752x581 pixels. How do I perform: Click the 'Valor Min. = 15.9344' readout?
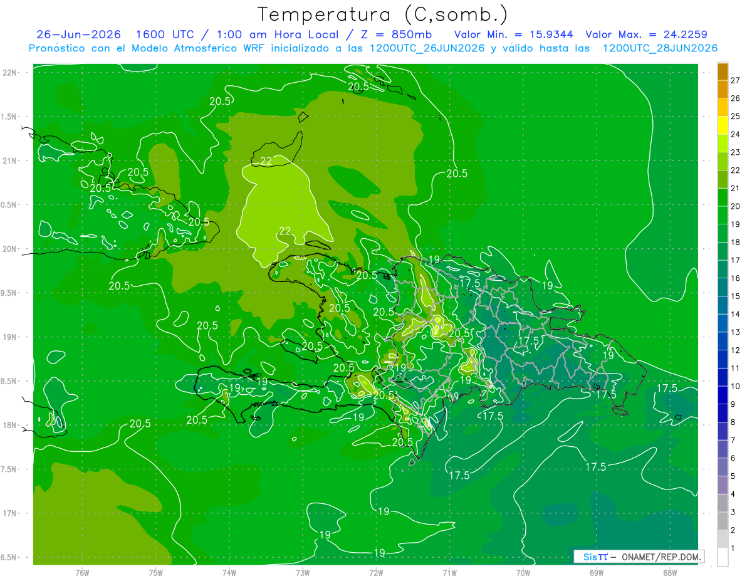click(x=513, y=34)
